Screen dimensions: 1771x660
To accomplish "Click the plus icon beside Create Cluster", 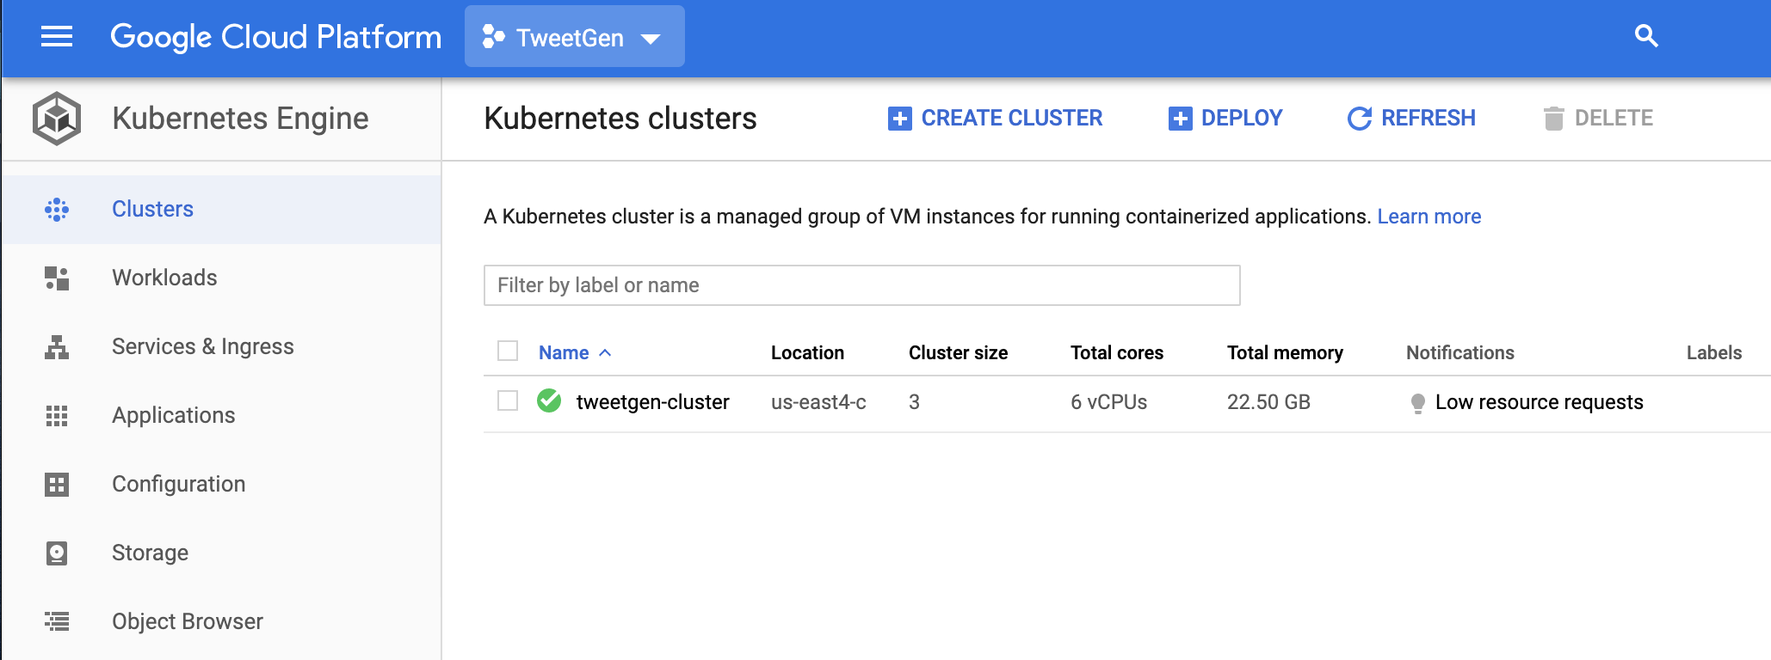I will click(x=899, y=119).
